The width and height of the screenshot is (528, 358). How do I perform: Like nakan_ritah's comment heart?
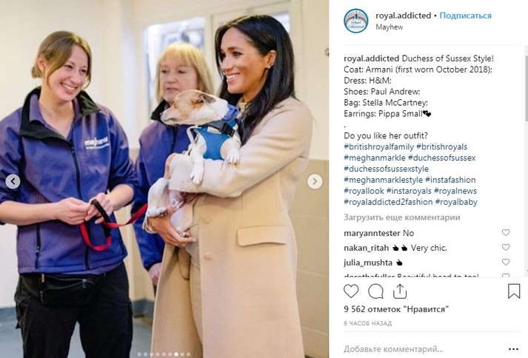click(506, 247)
